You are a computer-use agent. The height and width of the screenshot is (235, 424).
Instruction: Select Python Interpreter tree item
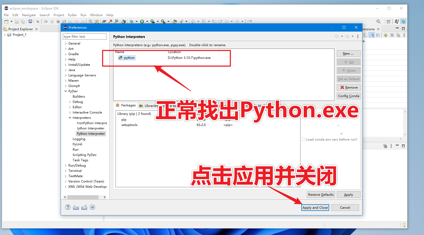click(x=91, y=134)
